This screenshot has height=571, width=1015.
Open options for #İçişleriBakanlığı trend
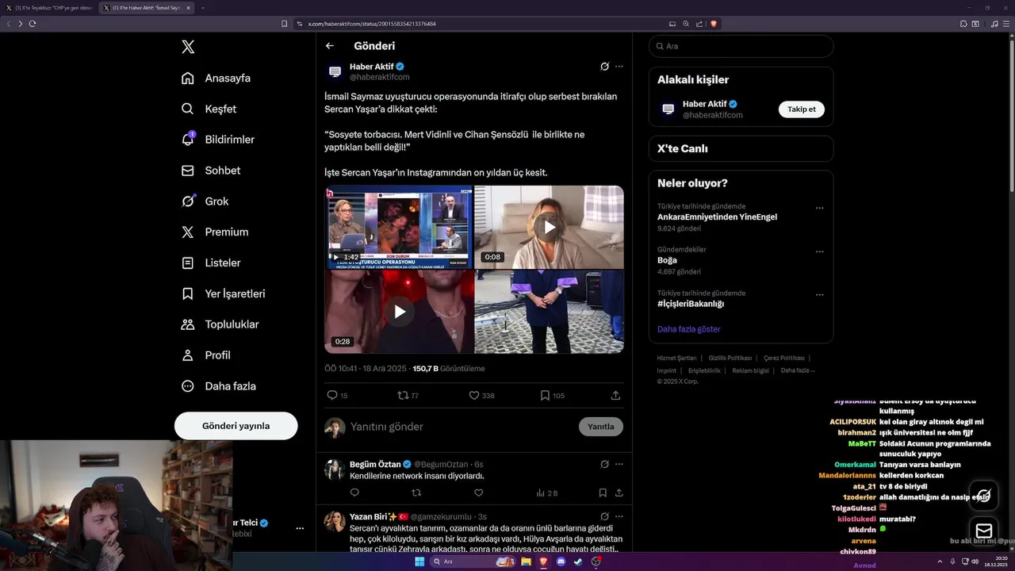pos(819,295)
